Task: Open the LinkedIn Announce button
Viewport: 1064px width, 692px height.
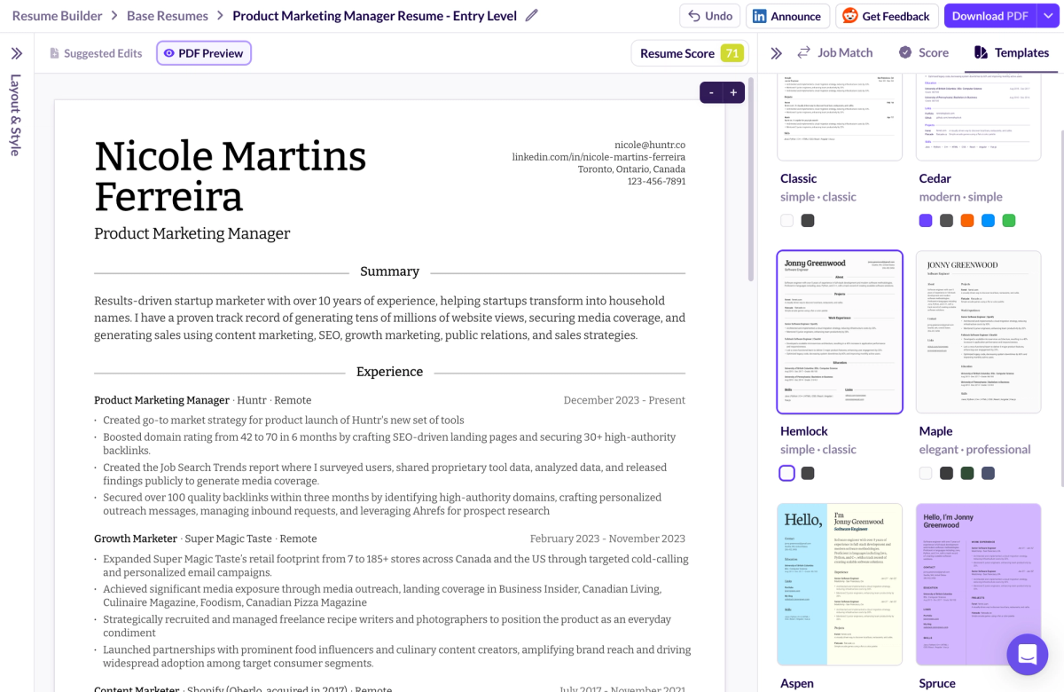Action: tap(787, 16)
